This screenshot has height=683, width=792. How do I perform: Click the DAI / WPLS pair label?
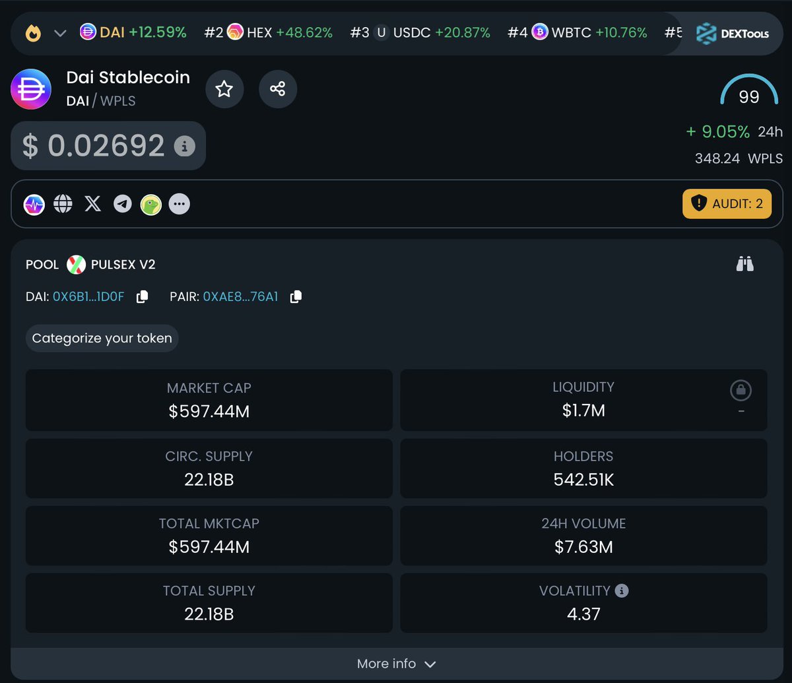click(x=101, y=101)
